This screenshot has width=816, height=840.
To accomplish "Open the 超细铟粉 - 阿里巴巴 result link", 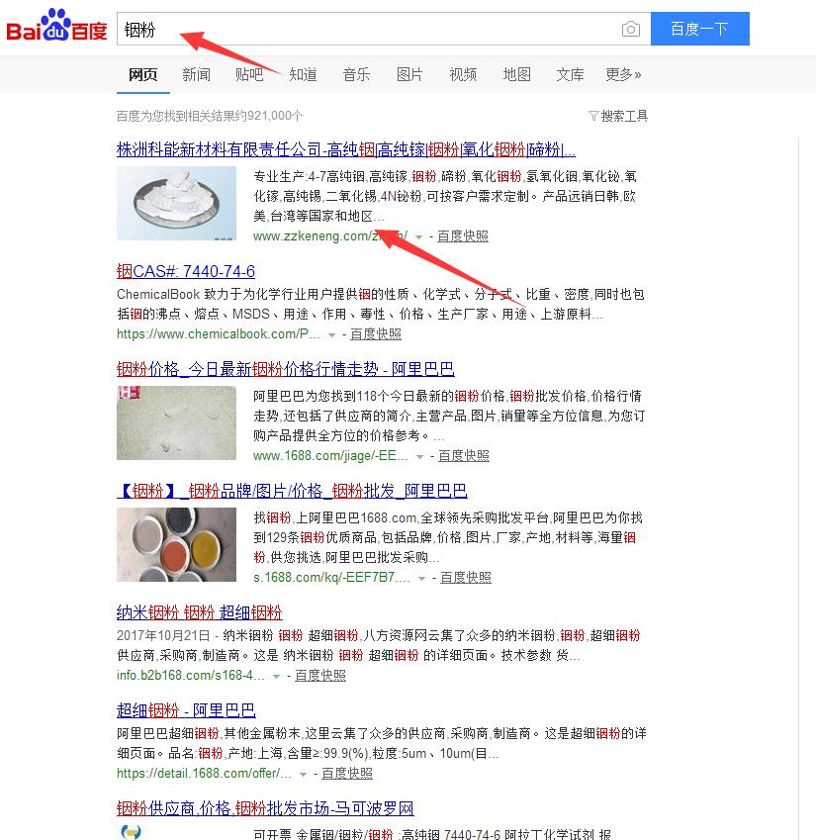I will pyautogui.click(x=186, y=710).
